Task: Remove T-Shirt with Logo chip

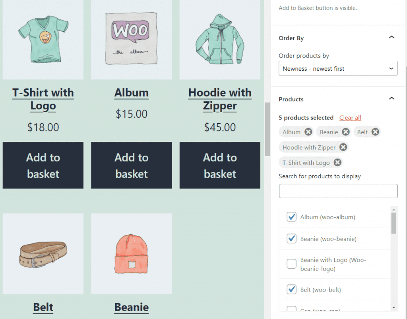Action: pyautogui.click(x=337, y=162)
